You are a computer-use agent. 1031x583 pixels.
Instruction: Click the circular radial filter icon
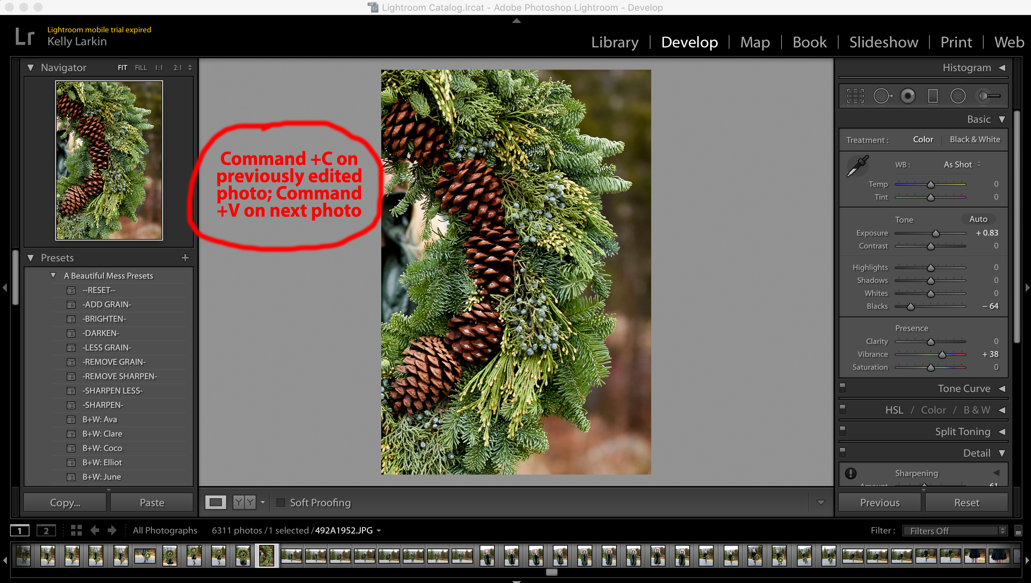coord(958,95)
